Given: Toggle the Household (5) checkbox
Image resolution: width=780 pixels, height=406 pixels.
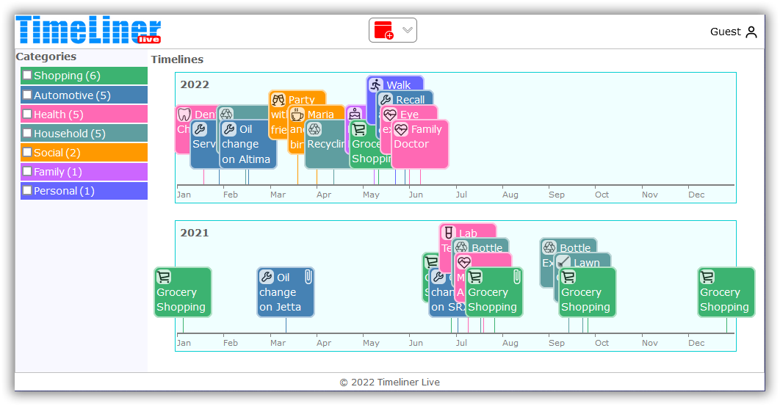Looking at the screenshot, I should [x=27, y=133].
